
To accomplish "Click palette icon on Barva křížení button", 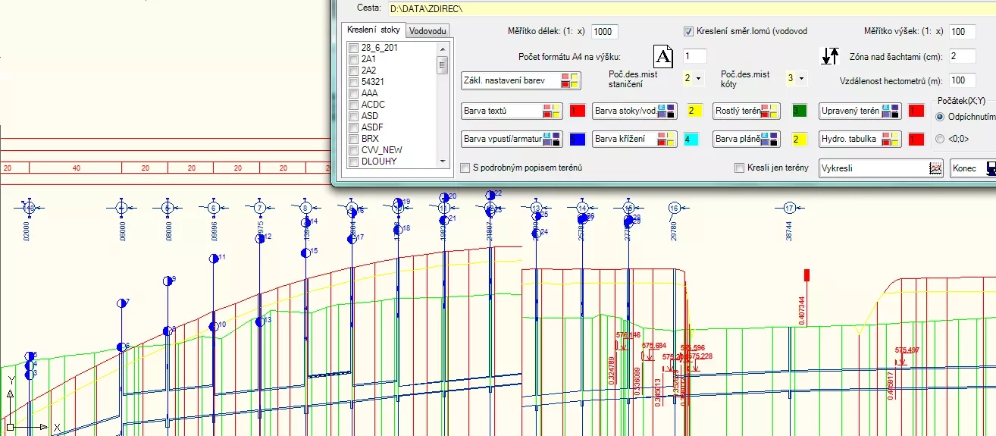I will click(x=667, y=140).
